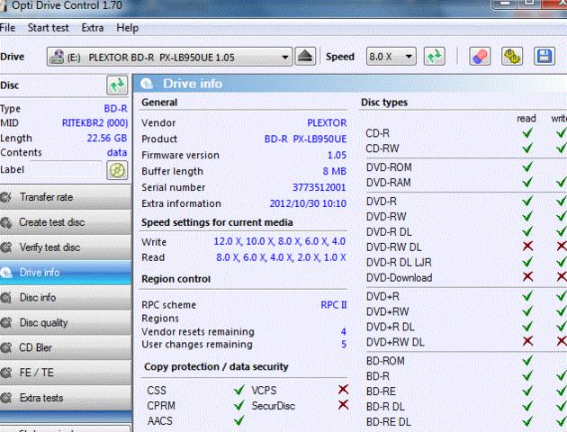Click the Transfer rate disc icon
Image resolution: width=567 pixels, height=432 pixels.
(x=5, y=197)
